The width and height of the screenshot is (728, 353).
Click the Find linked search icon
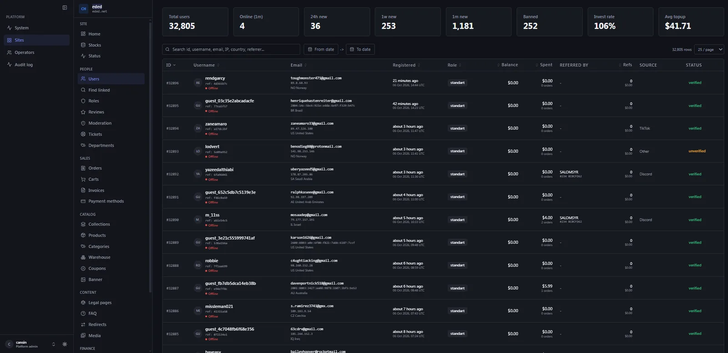point(83,90)
